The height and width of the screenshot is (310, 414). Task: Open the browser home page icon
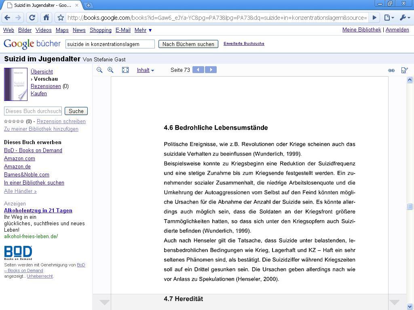(x=46, y=18)
